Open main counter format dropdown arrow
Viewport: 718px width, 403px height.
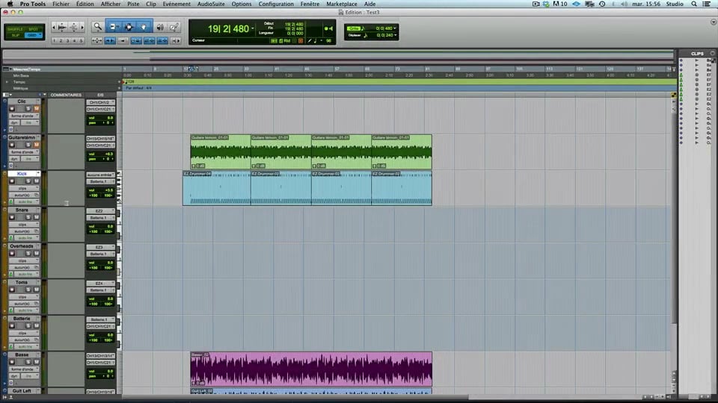252,29
